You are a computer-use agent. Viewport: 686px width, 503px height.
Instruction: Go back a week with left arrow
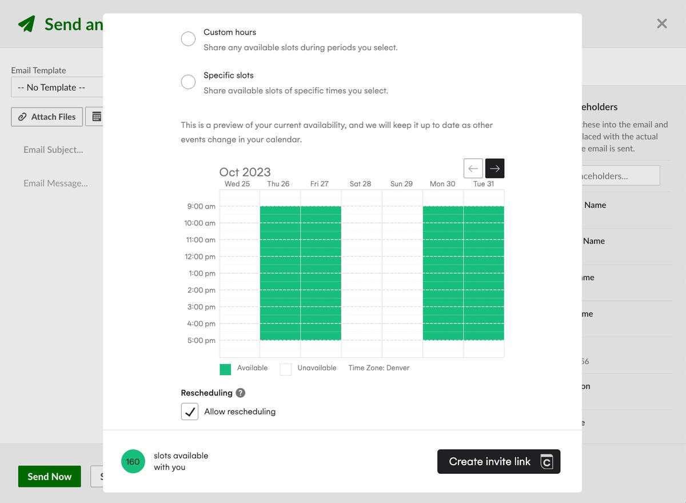pyautogui.click(x=473, y=168)
